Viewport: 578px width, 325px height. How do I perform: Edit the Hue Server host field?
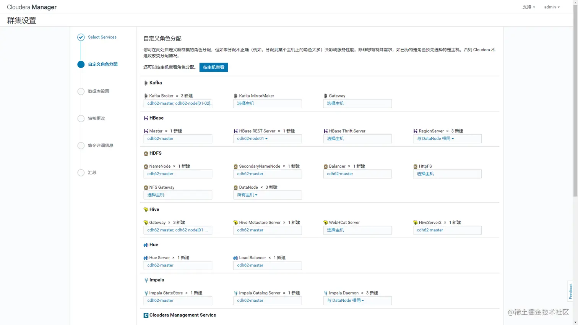[177, 265]
